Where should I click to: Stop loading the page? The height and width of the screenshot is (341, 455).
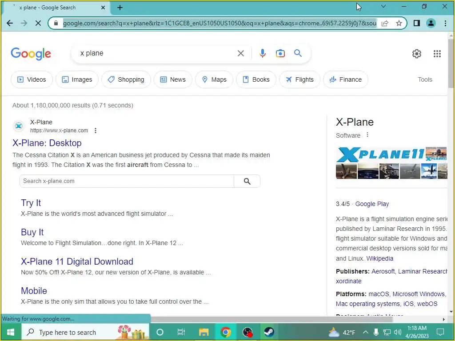pyautogui.click(x=38, y=23)
